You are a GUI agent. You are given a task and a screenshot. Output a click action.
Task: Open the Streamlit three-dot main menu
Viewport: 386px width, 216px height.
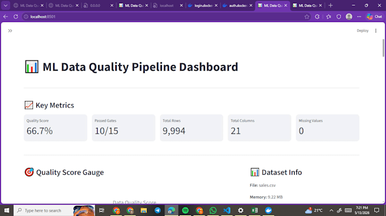click(x=376, y=31)
